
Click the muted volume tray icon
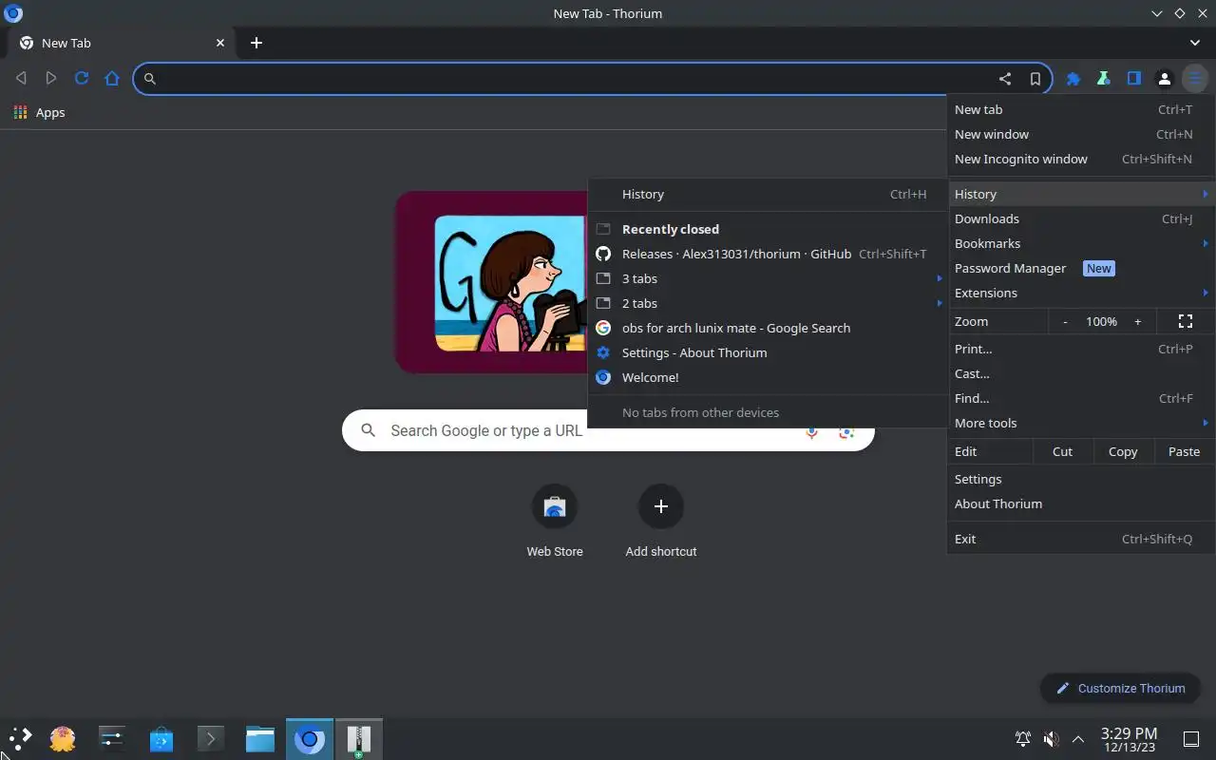tap(1051, 738)
